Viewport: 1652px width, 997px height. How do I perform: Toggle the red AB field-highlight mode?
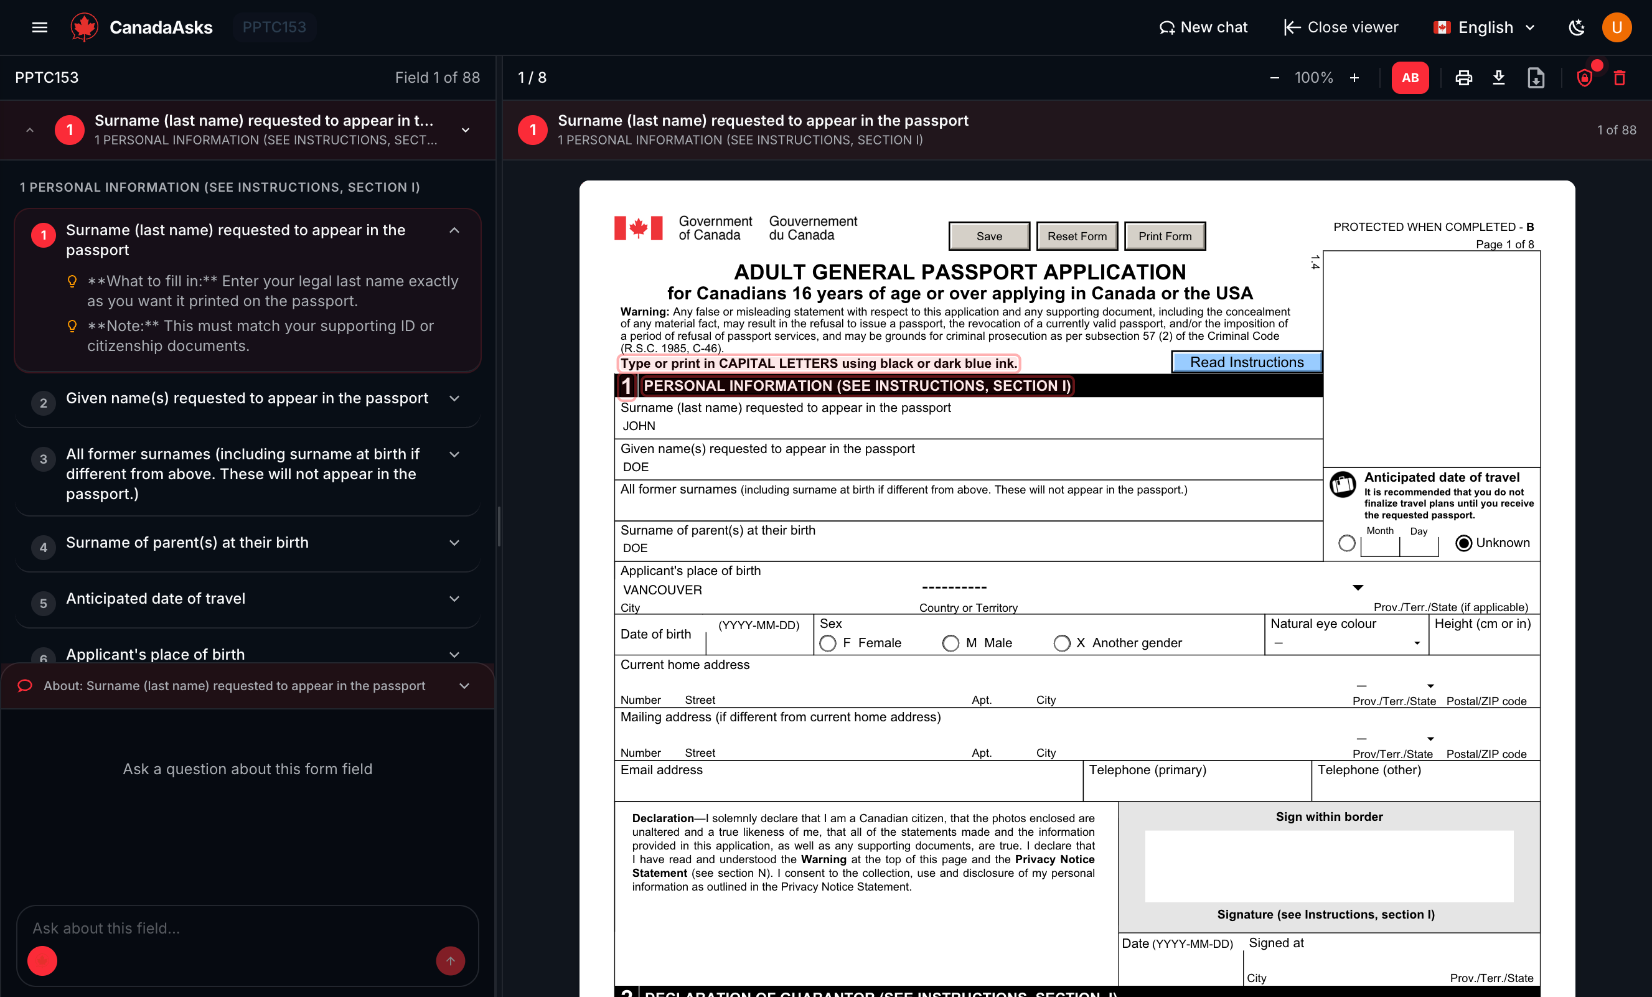[x=1410, y=77]
